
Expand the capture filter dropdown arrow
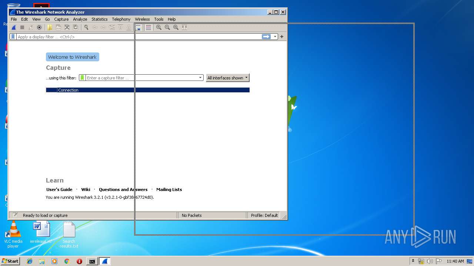(x=200, y=78)
